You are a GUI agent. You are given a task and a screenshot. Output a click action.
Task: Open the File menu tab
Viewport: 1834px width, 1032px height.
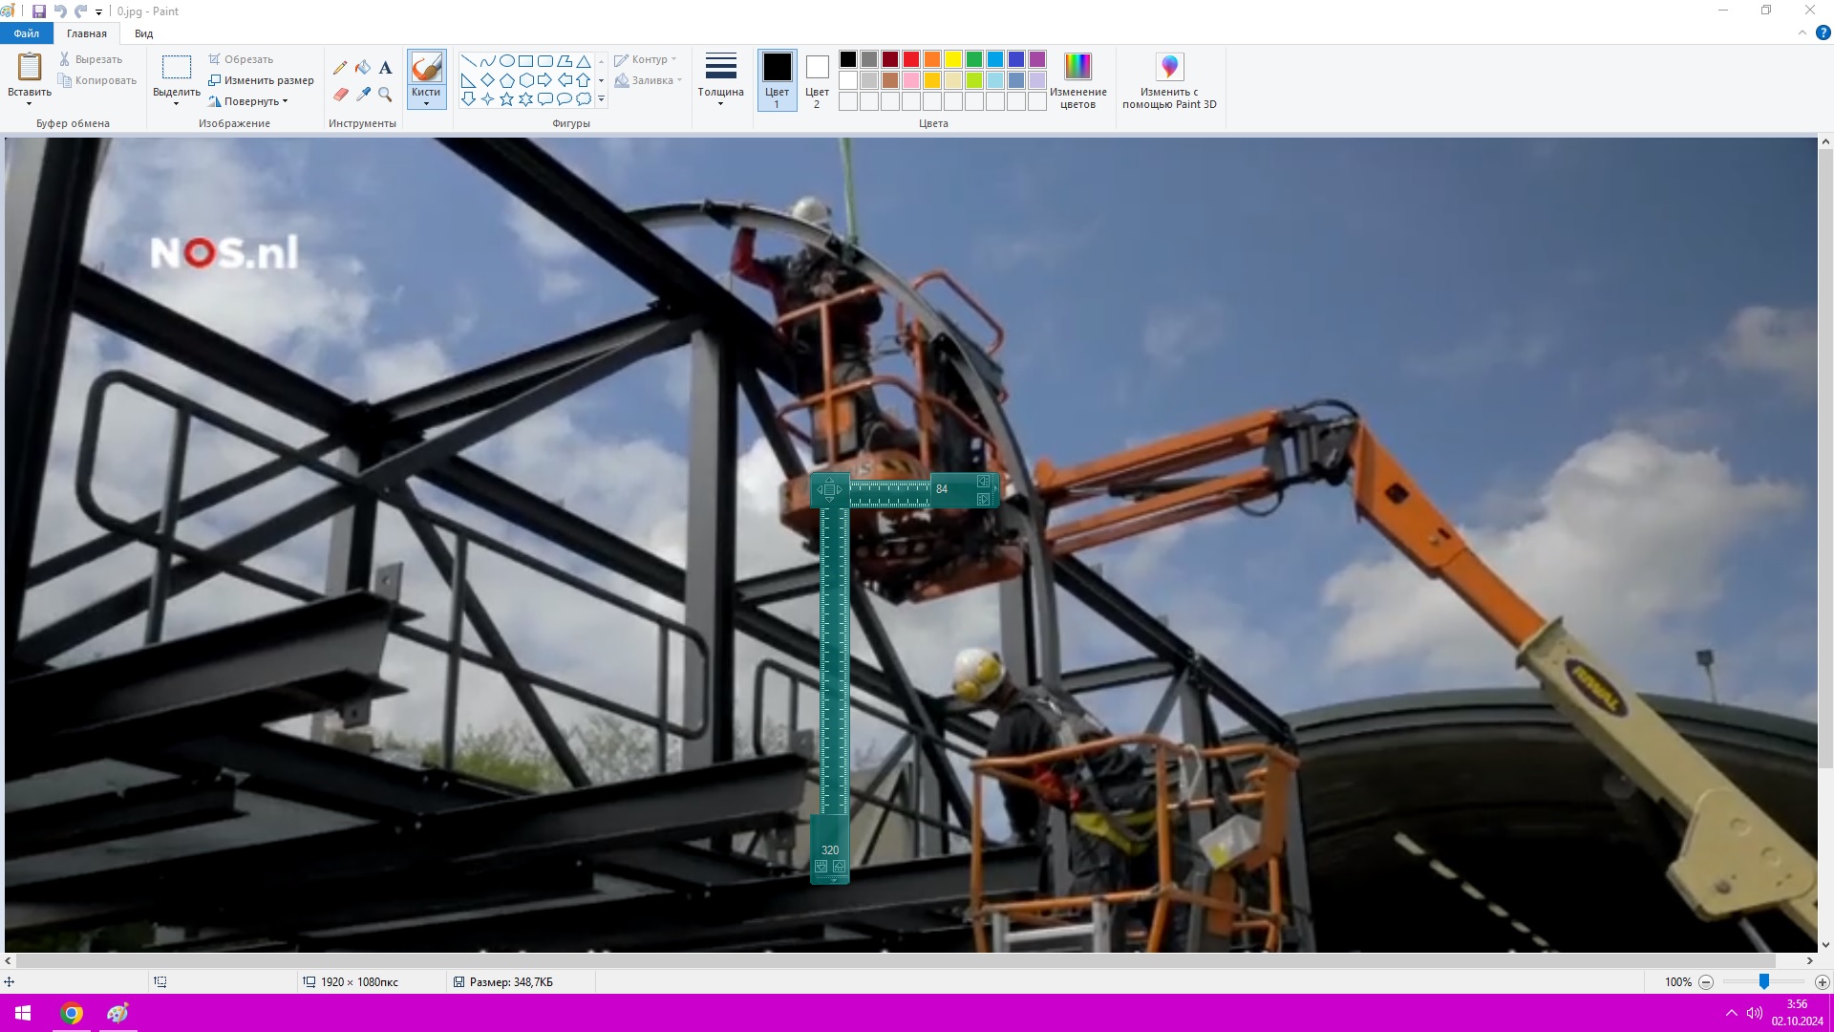pyautogui.click(x=27, y=33)
